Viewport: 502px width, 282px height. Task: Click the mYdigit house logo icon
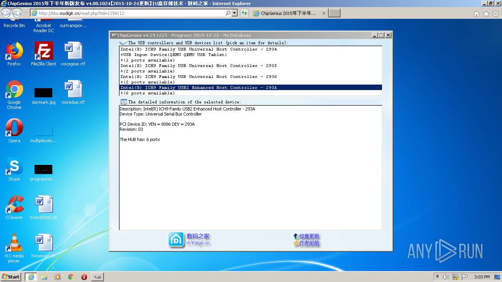pyautogui.click(x=176, y=240)
